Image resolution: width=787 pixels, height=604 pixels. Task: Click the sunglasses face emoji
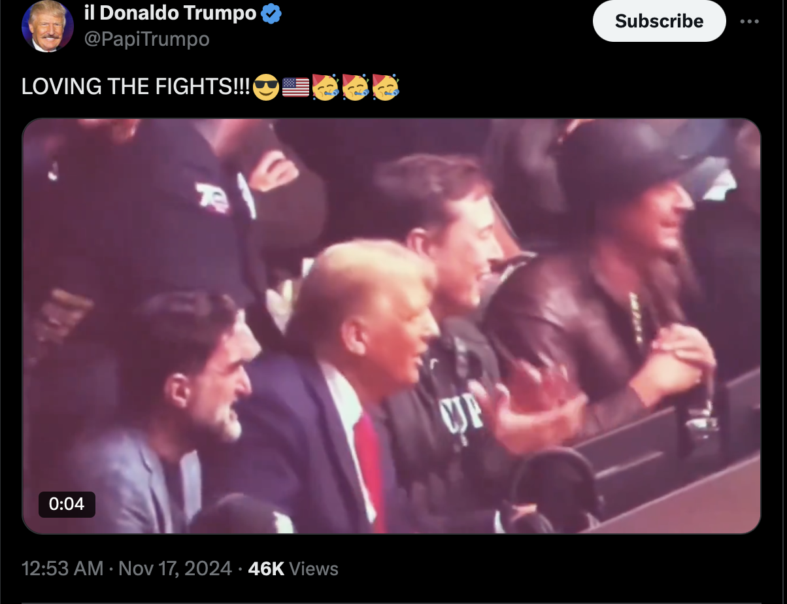pos(266,87)
